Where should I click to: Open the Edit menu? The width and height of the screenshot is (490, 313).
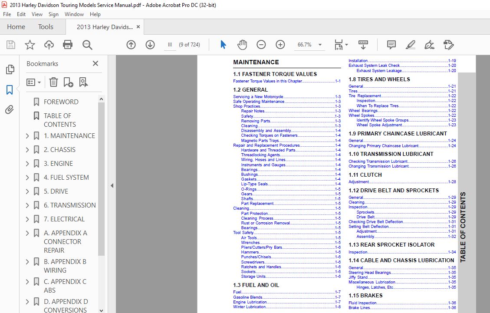[21, 14]
